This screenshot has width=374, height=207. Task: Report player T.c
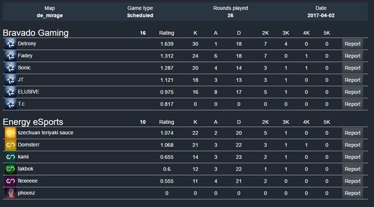(352, 104)
